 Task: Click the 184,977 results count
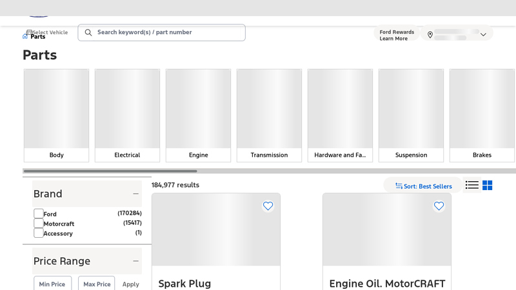175,185
